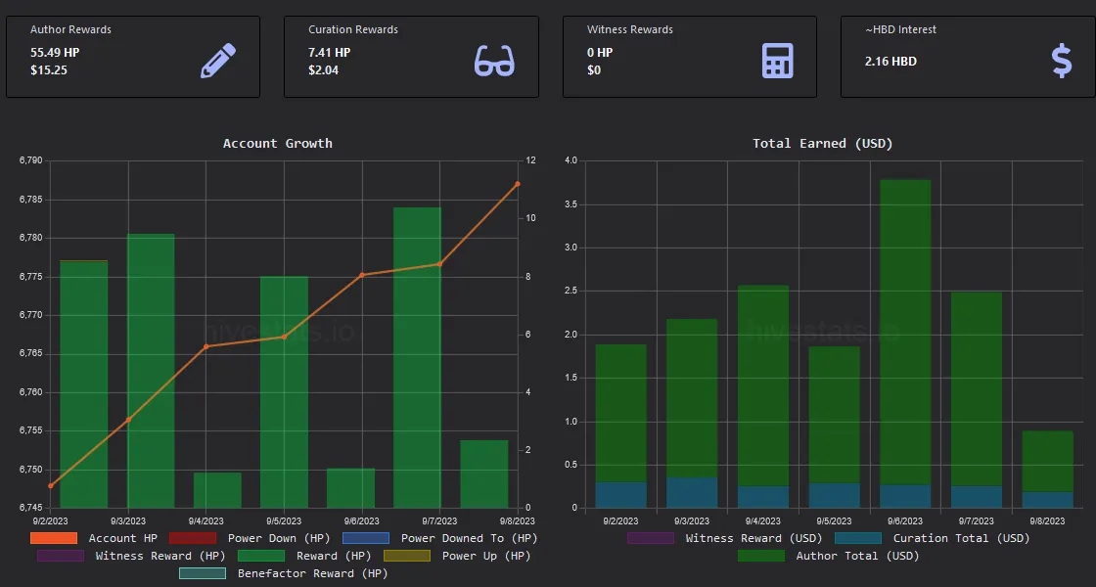Click the dollar sign icon in HBD Interest

click(1061, 61)
